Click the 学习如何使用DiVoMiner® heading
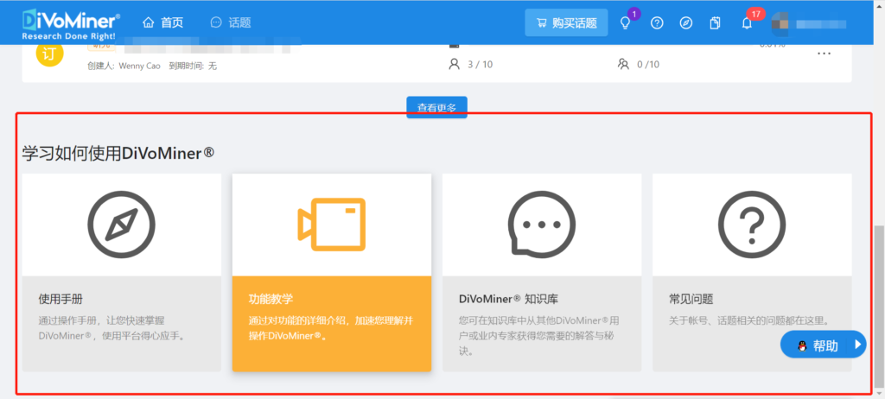The width and height of the screenshot is (885, 399). [x=118, y=152]
